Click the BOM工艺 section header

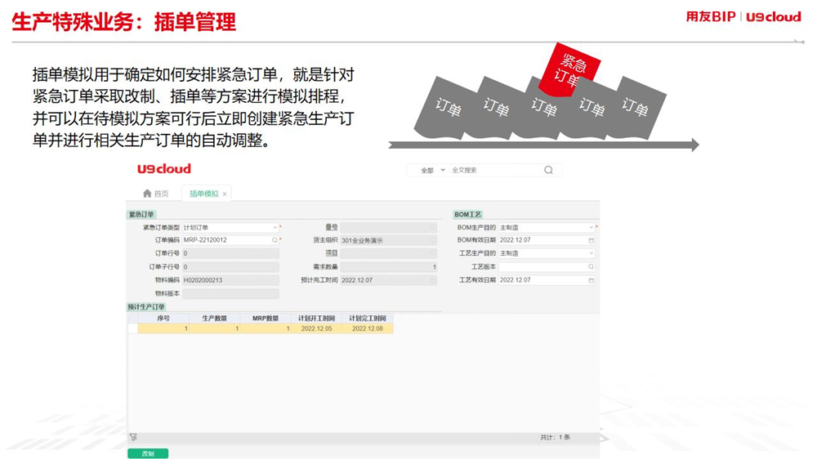point(467,215)
